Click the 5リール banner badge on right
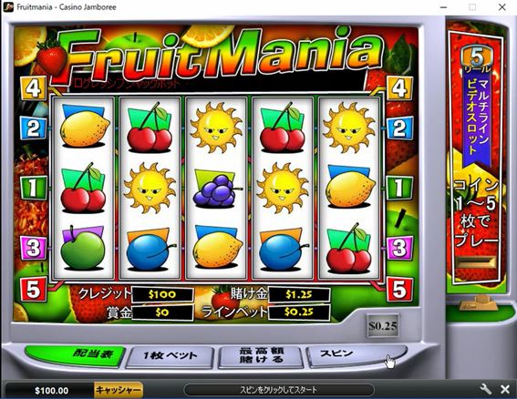This screenshot has width=517, height=399. coord(477,59)
